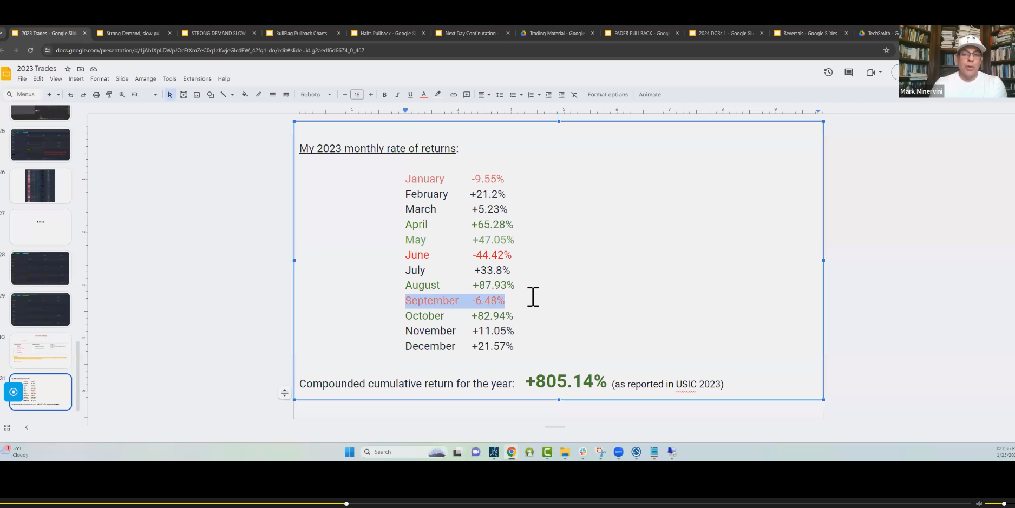1015x508 pixels.
Task: Click the Format options button
Action: click(x=608, y=95)
